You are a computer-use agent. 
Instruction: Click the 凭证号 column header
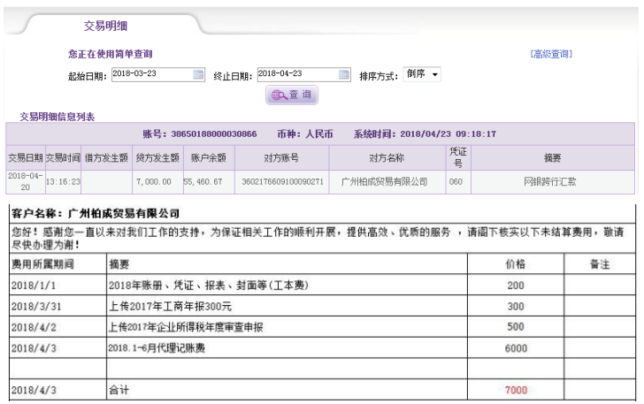click(458, 157)
